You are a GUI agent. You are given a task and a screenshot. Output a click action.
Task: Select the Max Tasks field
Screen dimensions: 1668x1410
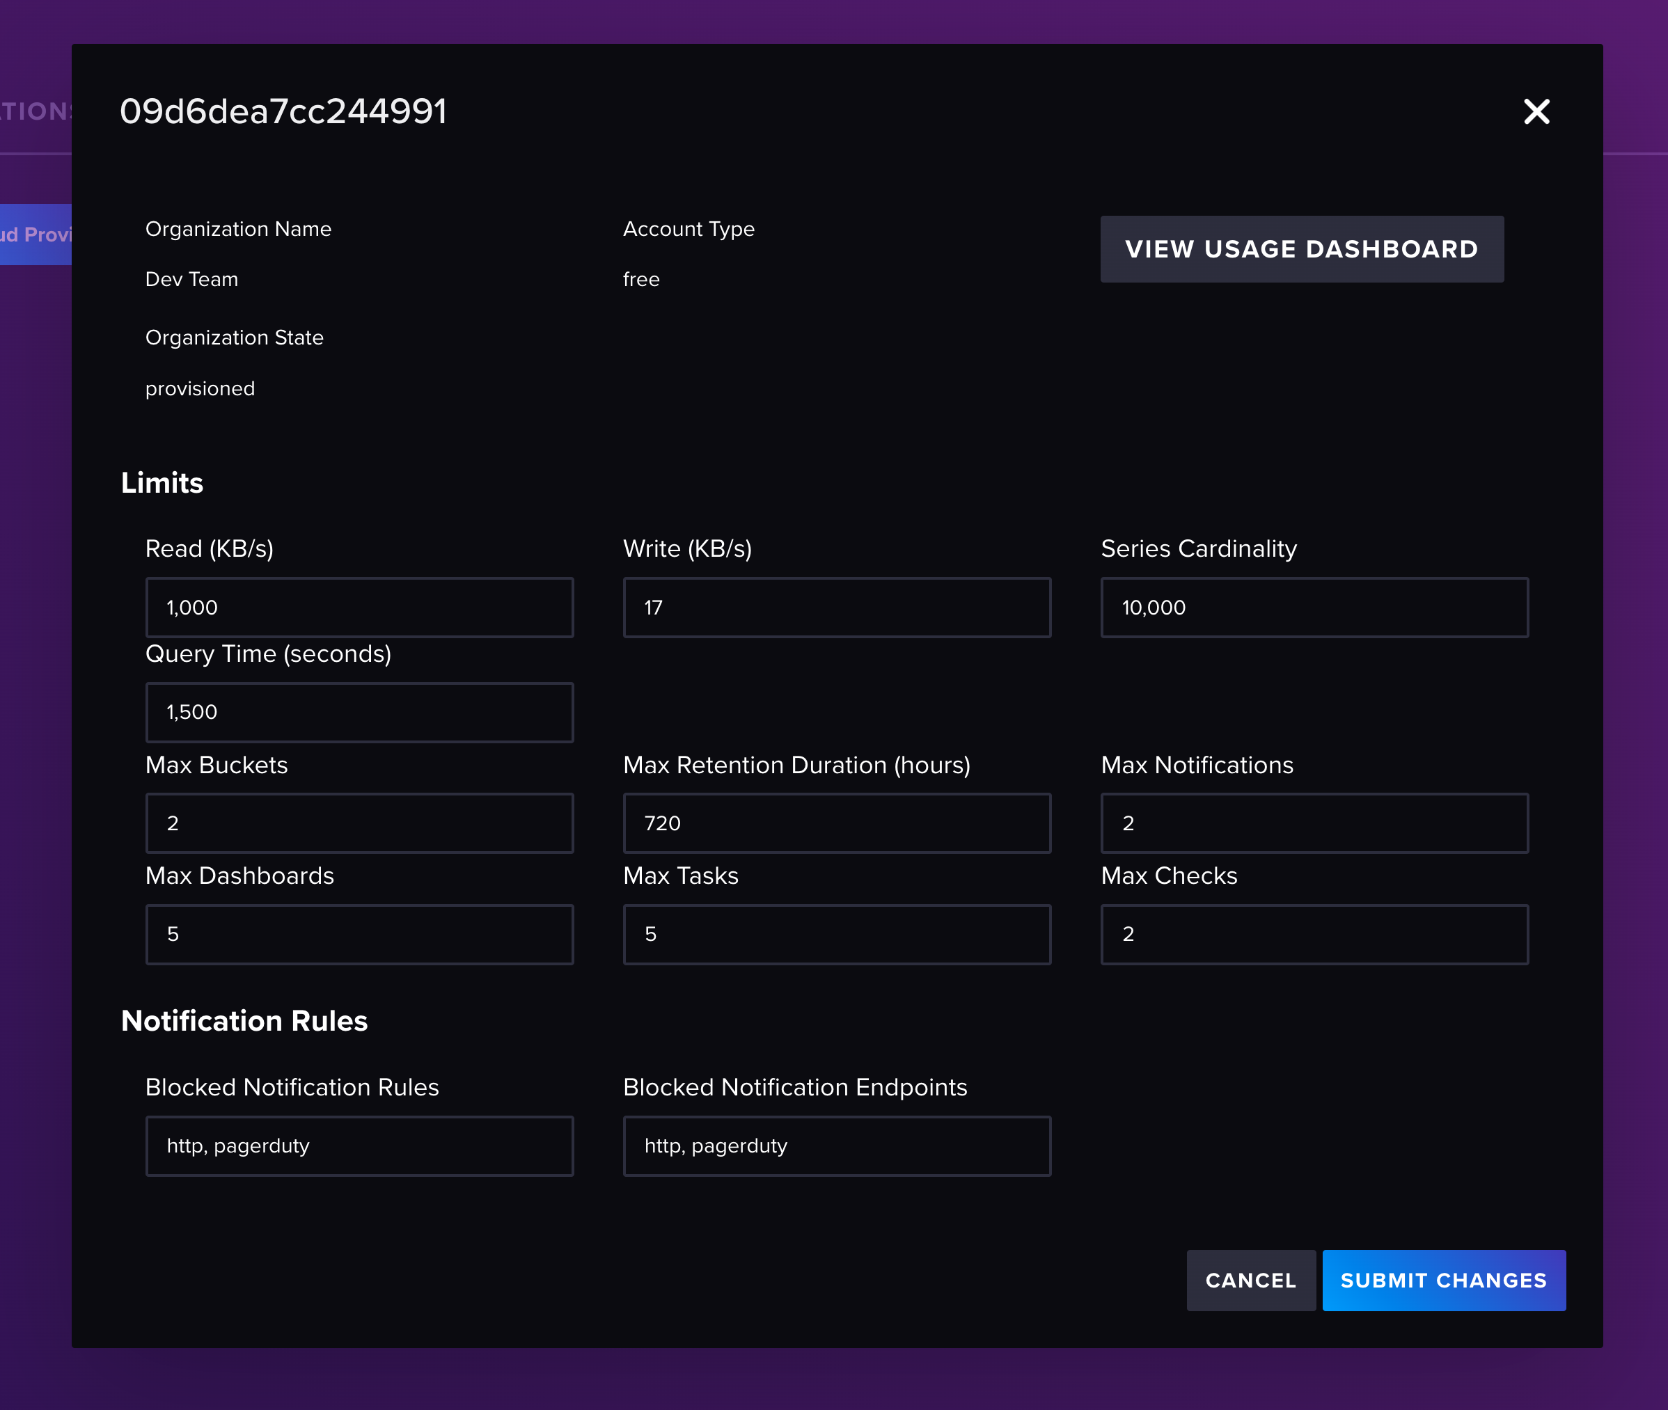836,933
